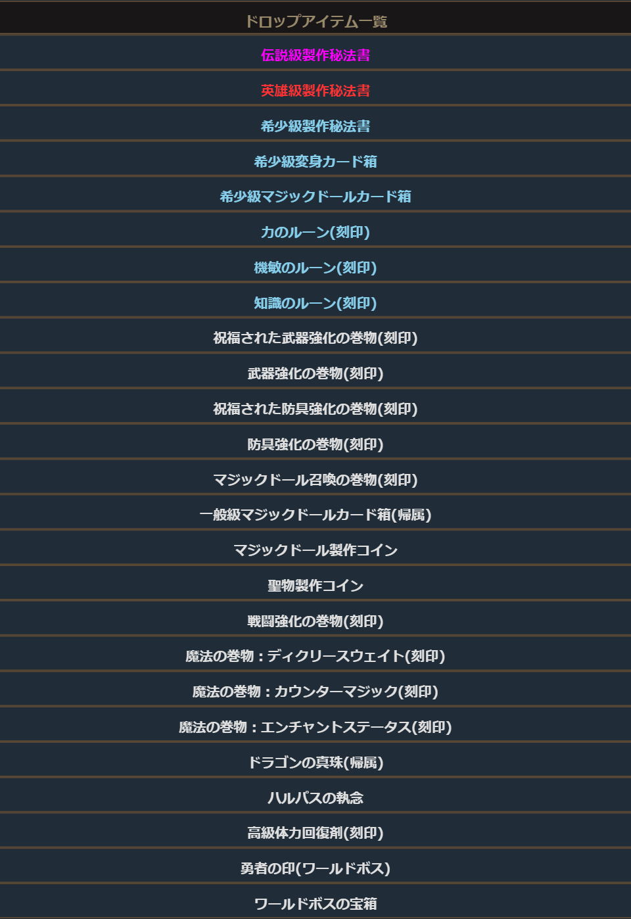Click 祝福された武器強化の巻物(刻印) row

[x=315, y=338]
